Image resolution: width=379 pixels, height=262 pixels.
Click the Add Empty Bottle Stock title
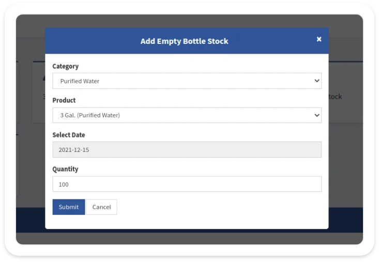tap(184, 41)
